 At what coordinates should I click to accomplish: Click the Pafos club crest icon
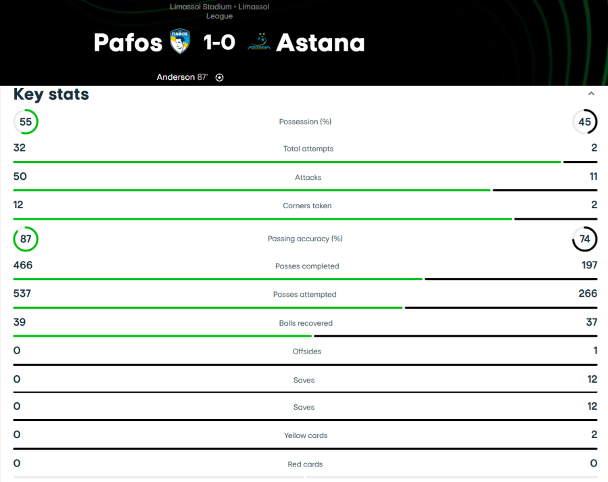pos(180,41)
